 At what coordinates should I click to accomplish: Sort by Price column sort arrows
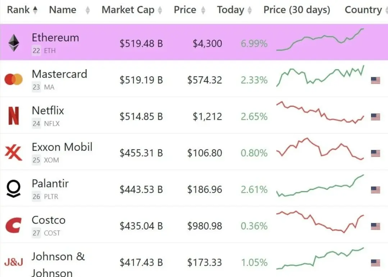coord(203,10)
